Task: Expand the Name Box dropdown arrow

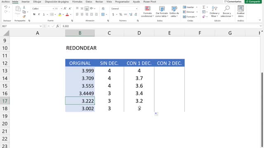Action: [40, 26]
